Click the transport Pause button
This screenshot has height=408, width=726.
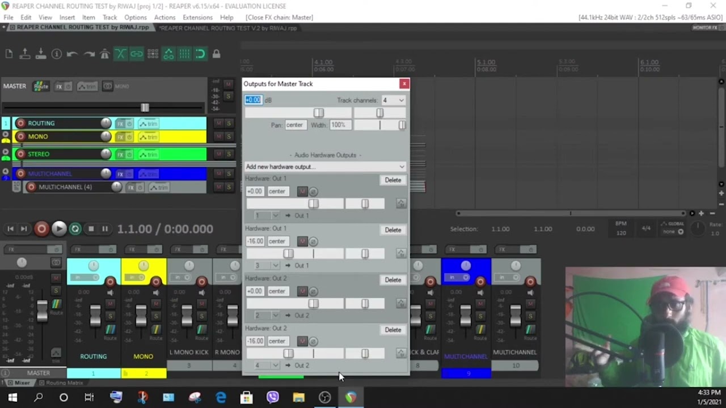coord(105,229)
